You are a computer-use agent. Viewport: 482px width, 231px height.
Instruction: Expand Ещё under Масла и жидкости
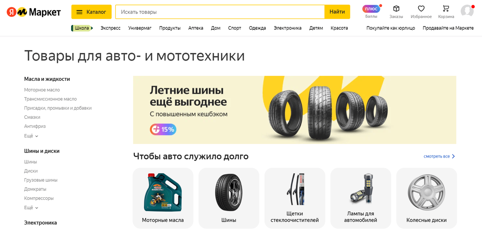click(31, 136)
